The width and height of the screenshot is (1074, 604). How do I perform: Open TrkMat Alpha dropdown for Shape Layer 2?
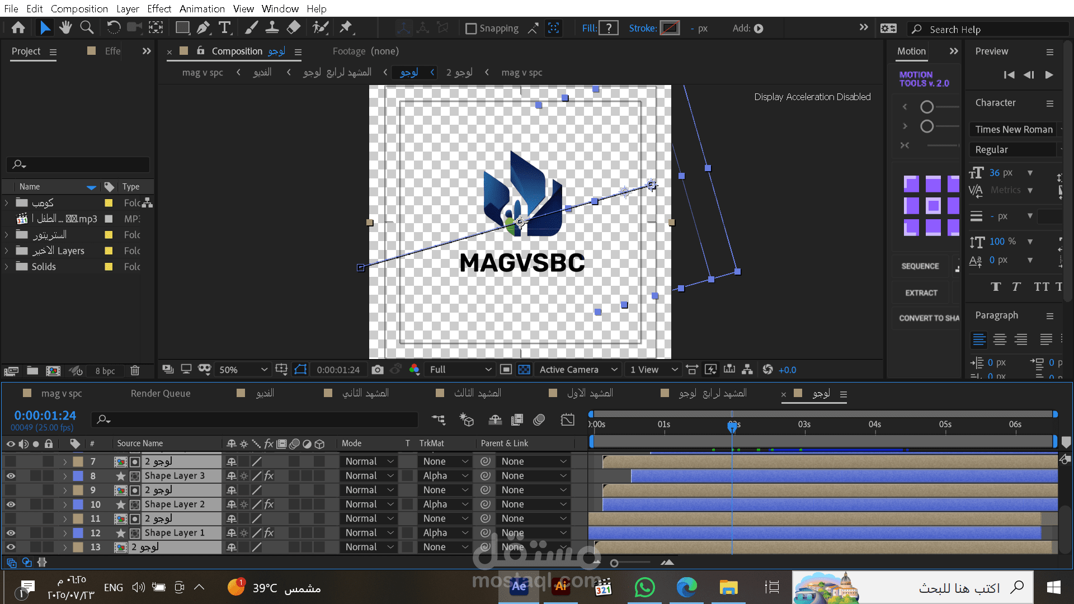click(x=445, y=504)
